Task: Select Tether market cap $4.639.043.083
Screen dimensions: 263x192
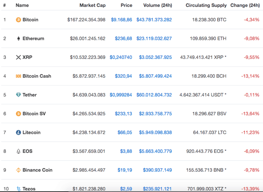Action: point(89,95)
